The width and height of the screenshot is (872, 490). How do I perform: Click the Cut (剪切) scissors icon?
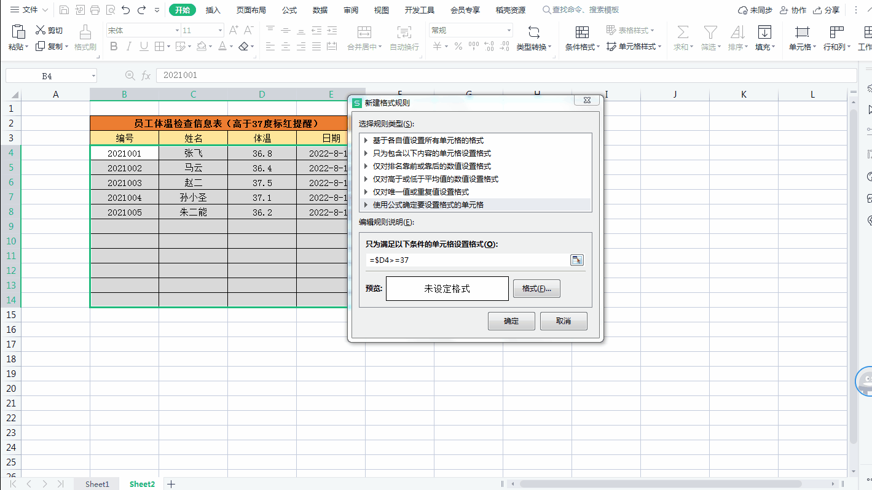[x=41, y=30]
